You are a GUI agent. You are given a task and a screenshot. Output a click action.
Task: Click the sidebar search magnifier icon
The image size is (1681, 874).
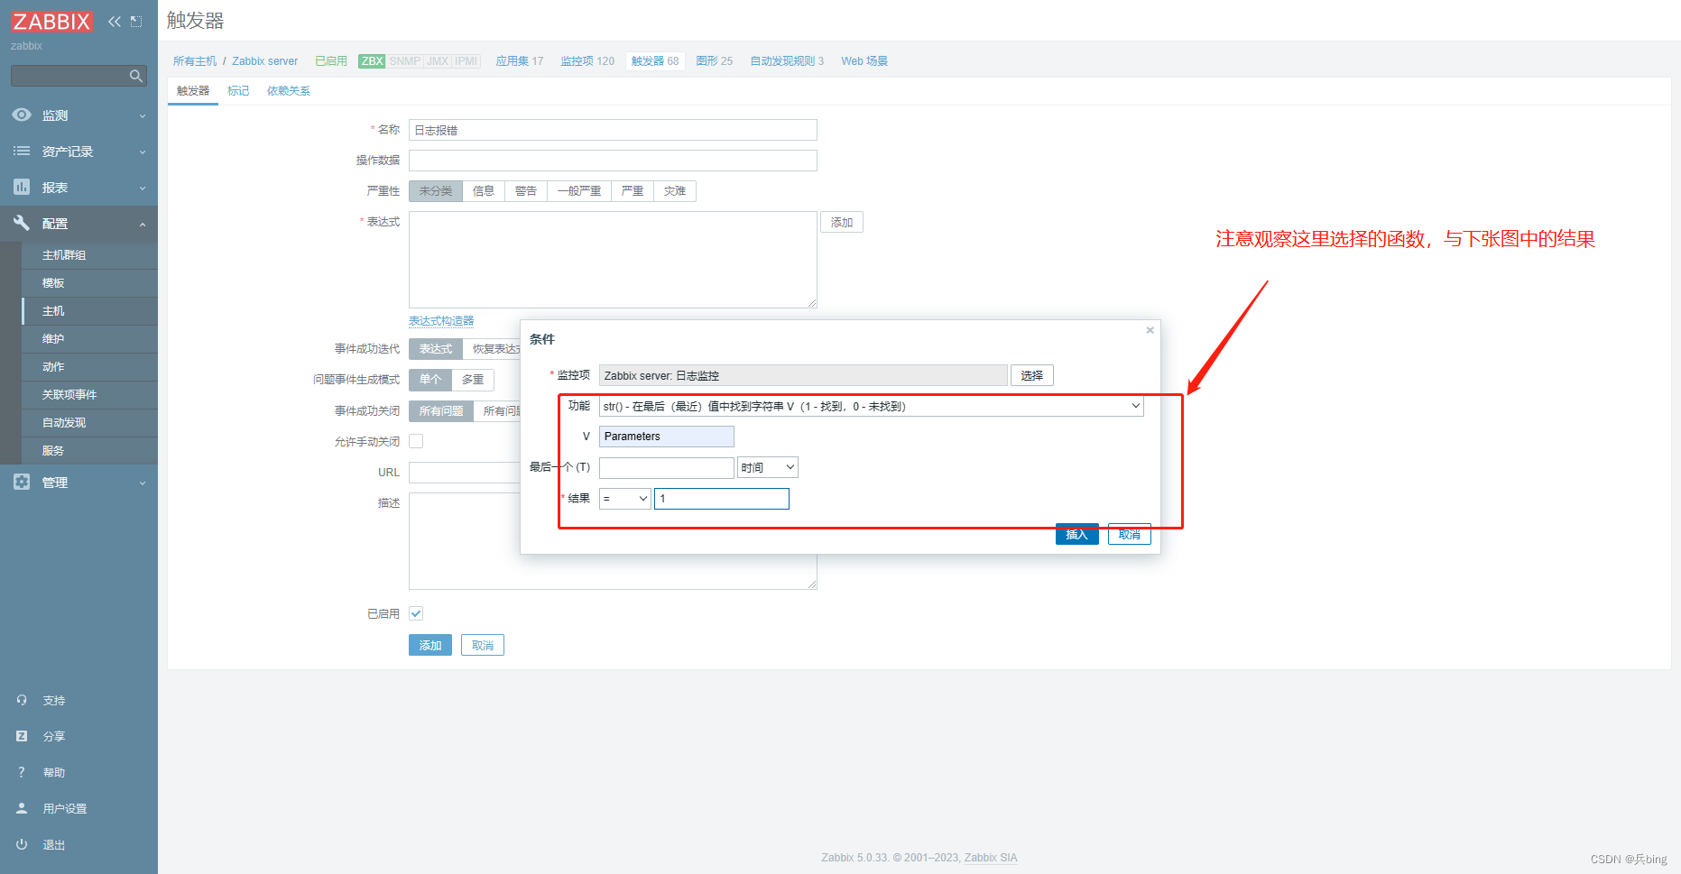(136, 76)
